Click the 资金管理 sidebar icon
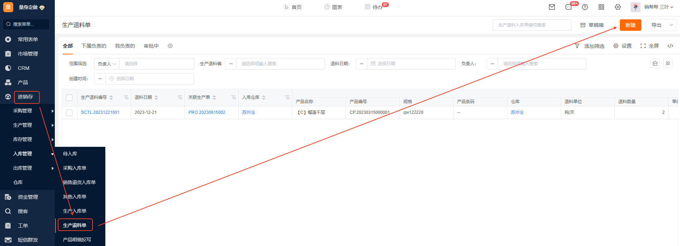This screenshot has height=246, width=680. tap(8, 197)
